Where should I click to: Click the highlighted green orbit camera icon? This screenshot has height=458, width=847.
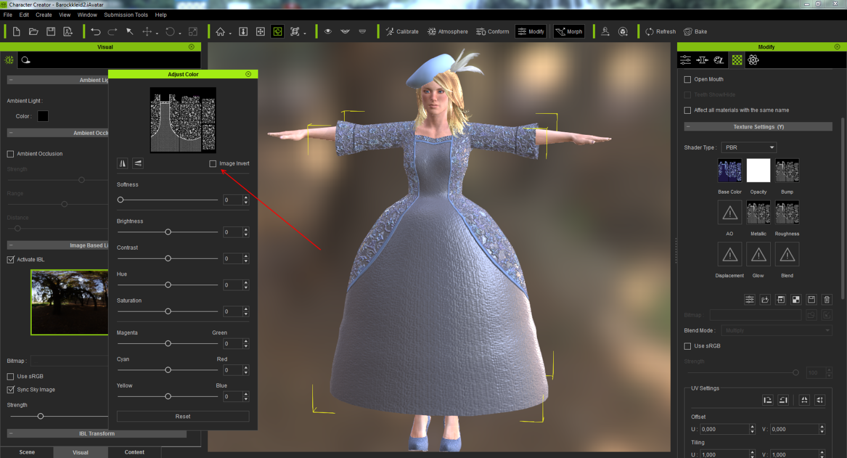tap(277, 32)
